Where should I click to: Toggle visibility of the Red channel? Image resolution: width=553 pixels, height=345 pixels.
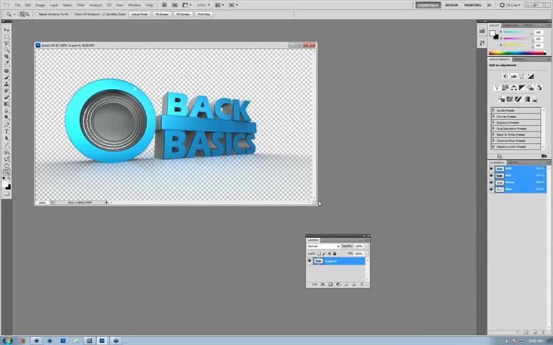[491, 175]
